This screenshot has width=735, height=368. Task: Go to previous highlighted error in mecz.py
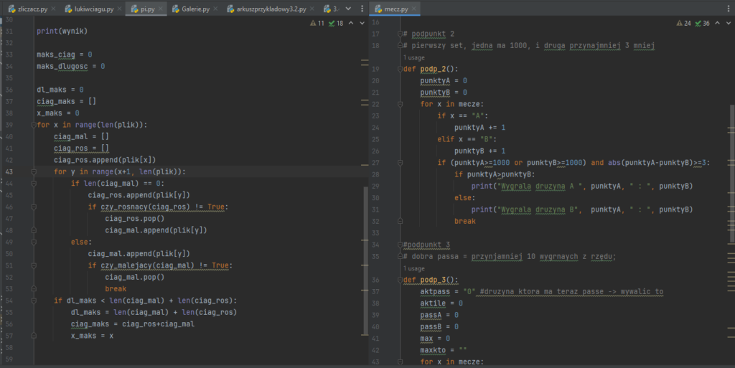click(x=716, y=24)
